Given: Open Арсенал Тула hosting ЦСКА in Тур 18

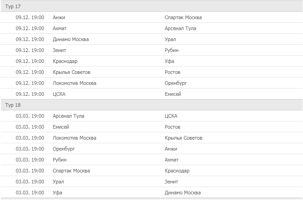Looking at the screenshot, I should (68, 116).
